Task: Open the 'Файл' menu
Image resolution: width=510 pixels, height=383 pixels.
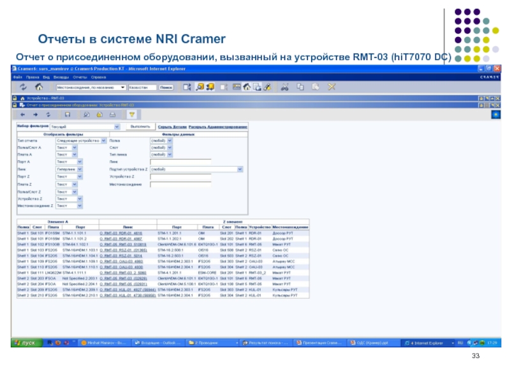Action: click(17, 77)
